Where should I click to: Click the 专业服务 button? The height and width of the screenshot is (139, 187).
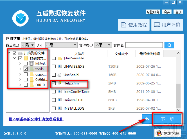click(x=153, y=12)
